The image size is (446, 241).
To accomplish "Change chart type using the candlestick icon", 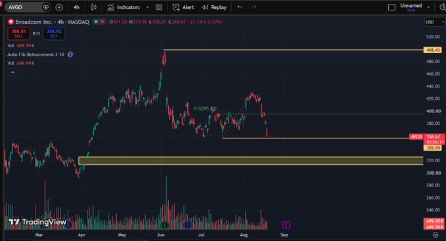I will click(93, 7).
